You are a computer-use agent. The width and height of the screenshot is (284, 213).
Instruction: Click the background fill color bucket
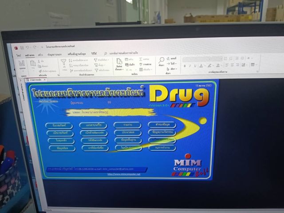tap(218, 65)
